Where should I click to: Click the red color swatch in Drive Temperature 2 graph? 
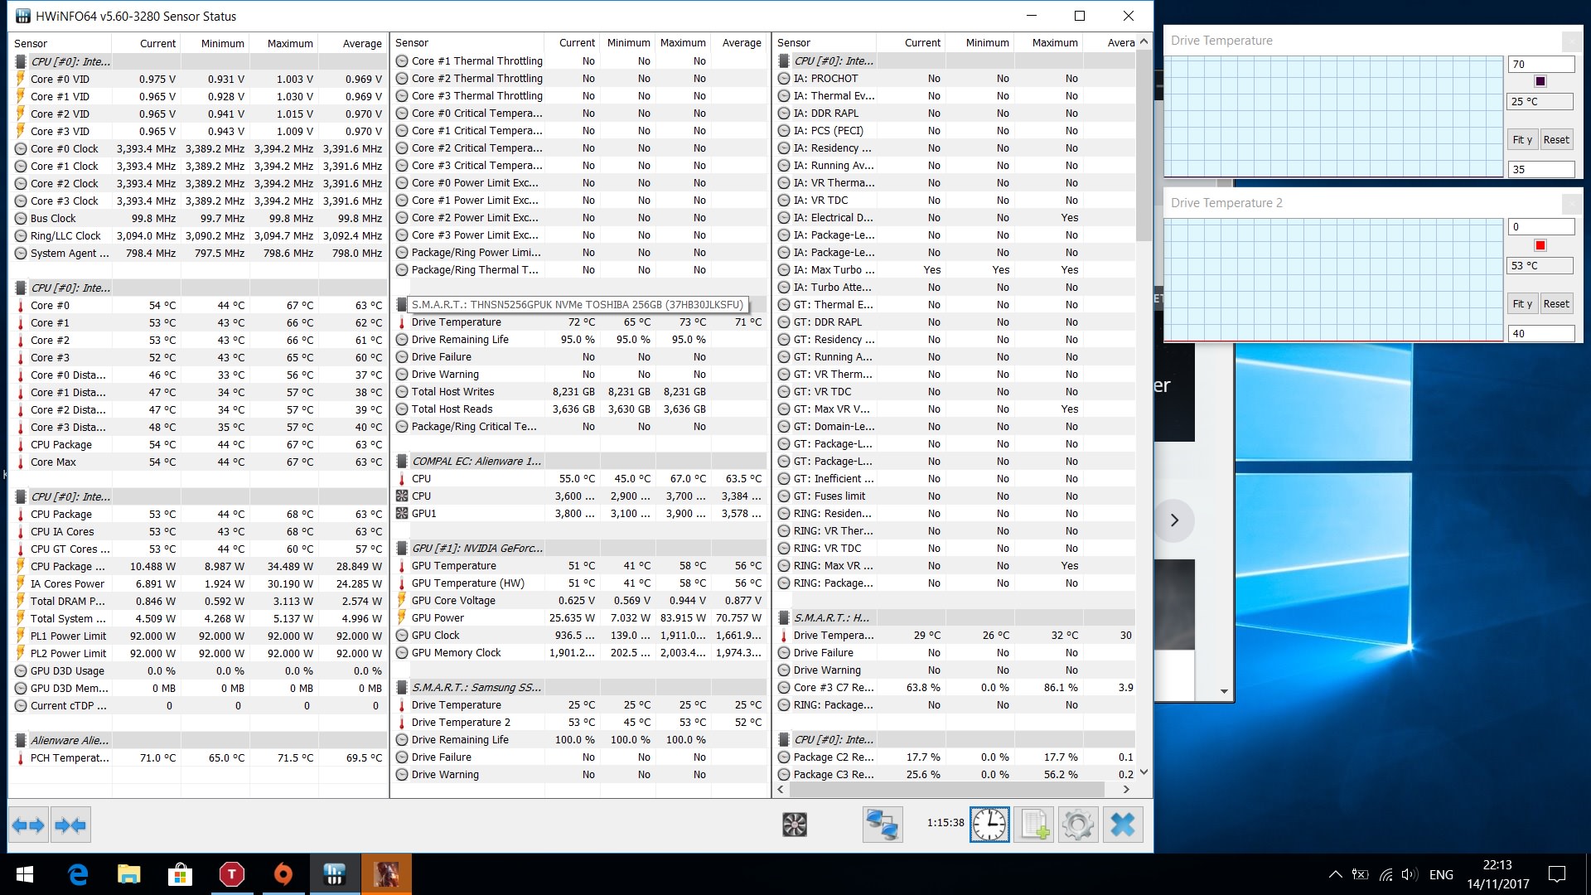(1540, 245)
